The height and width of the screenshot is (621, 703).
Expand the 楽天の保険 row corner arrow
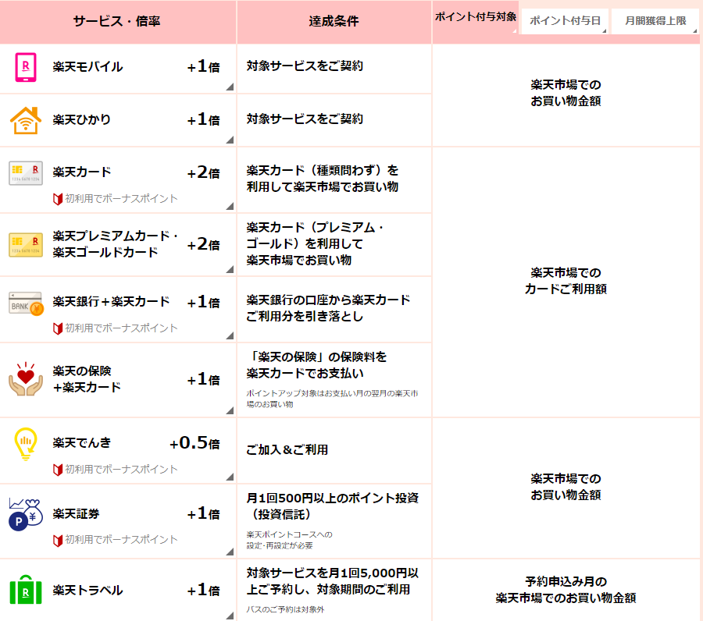(230, 410)
